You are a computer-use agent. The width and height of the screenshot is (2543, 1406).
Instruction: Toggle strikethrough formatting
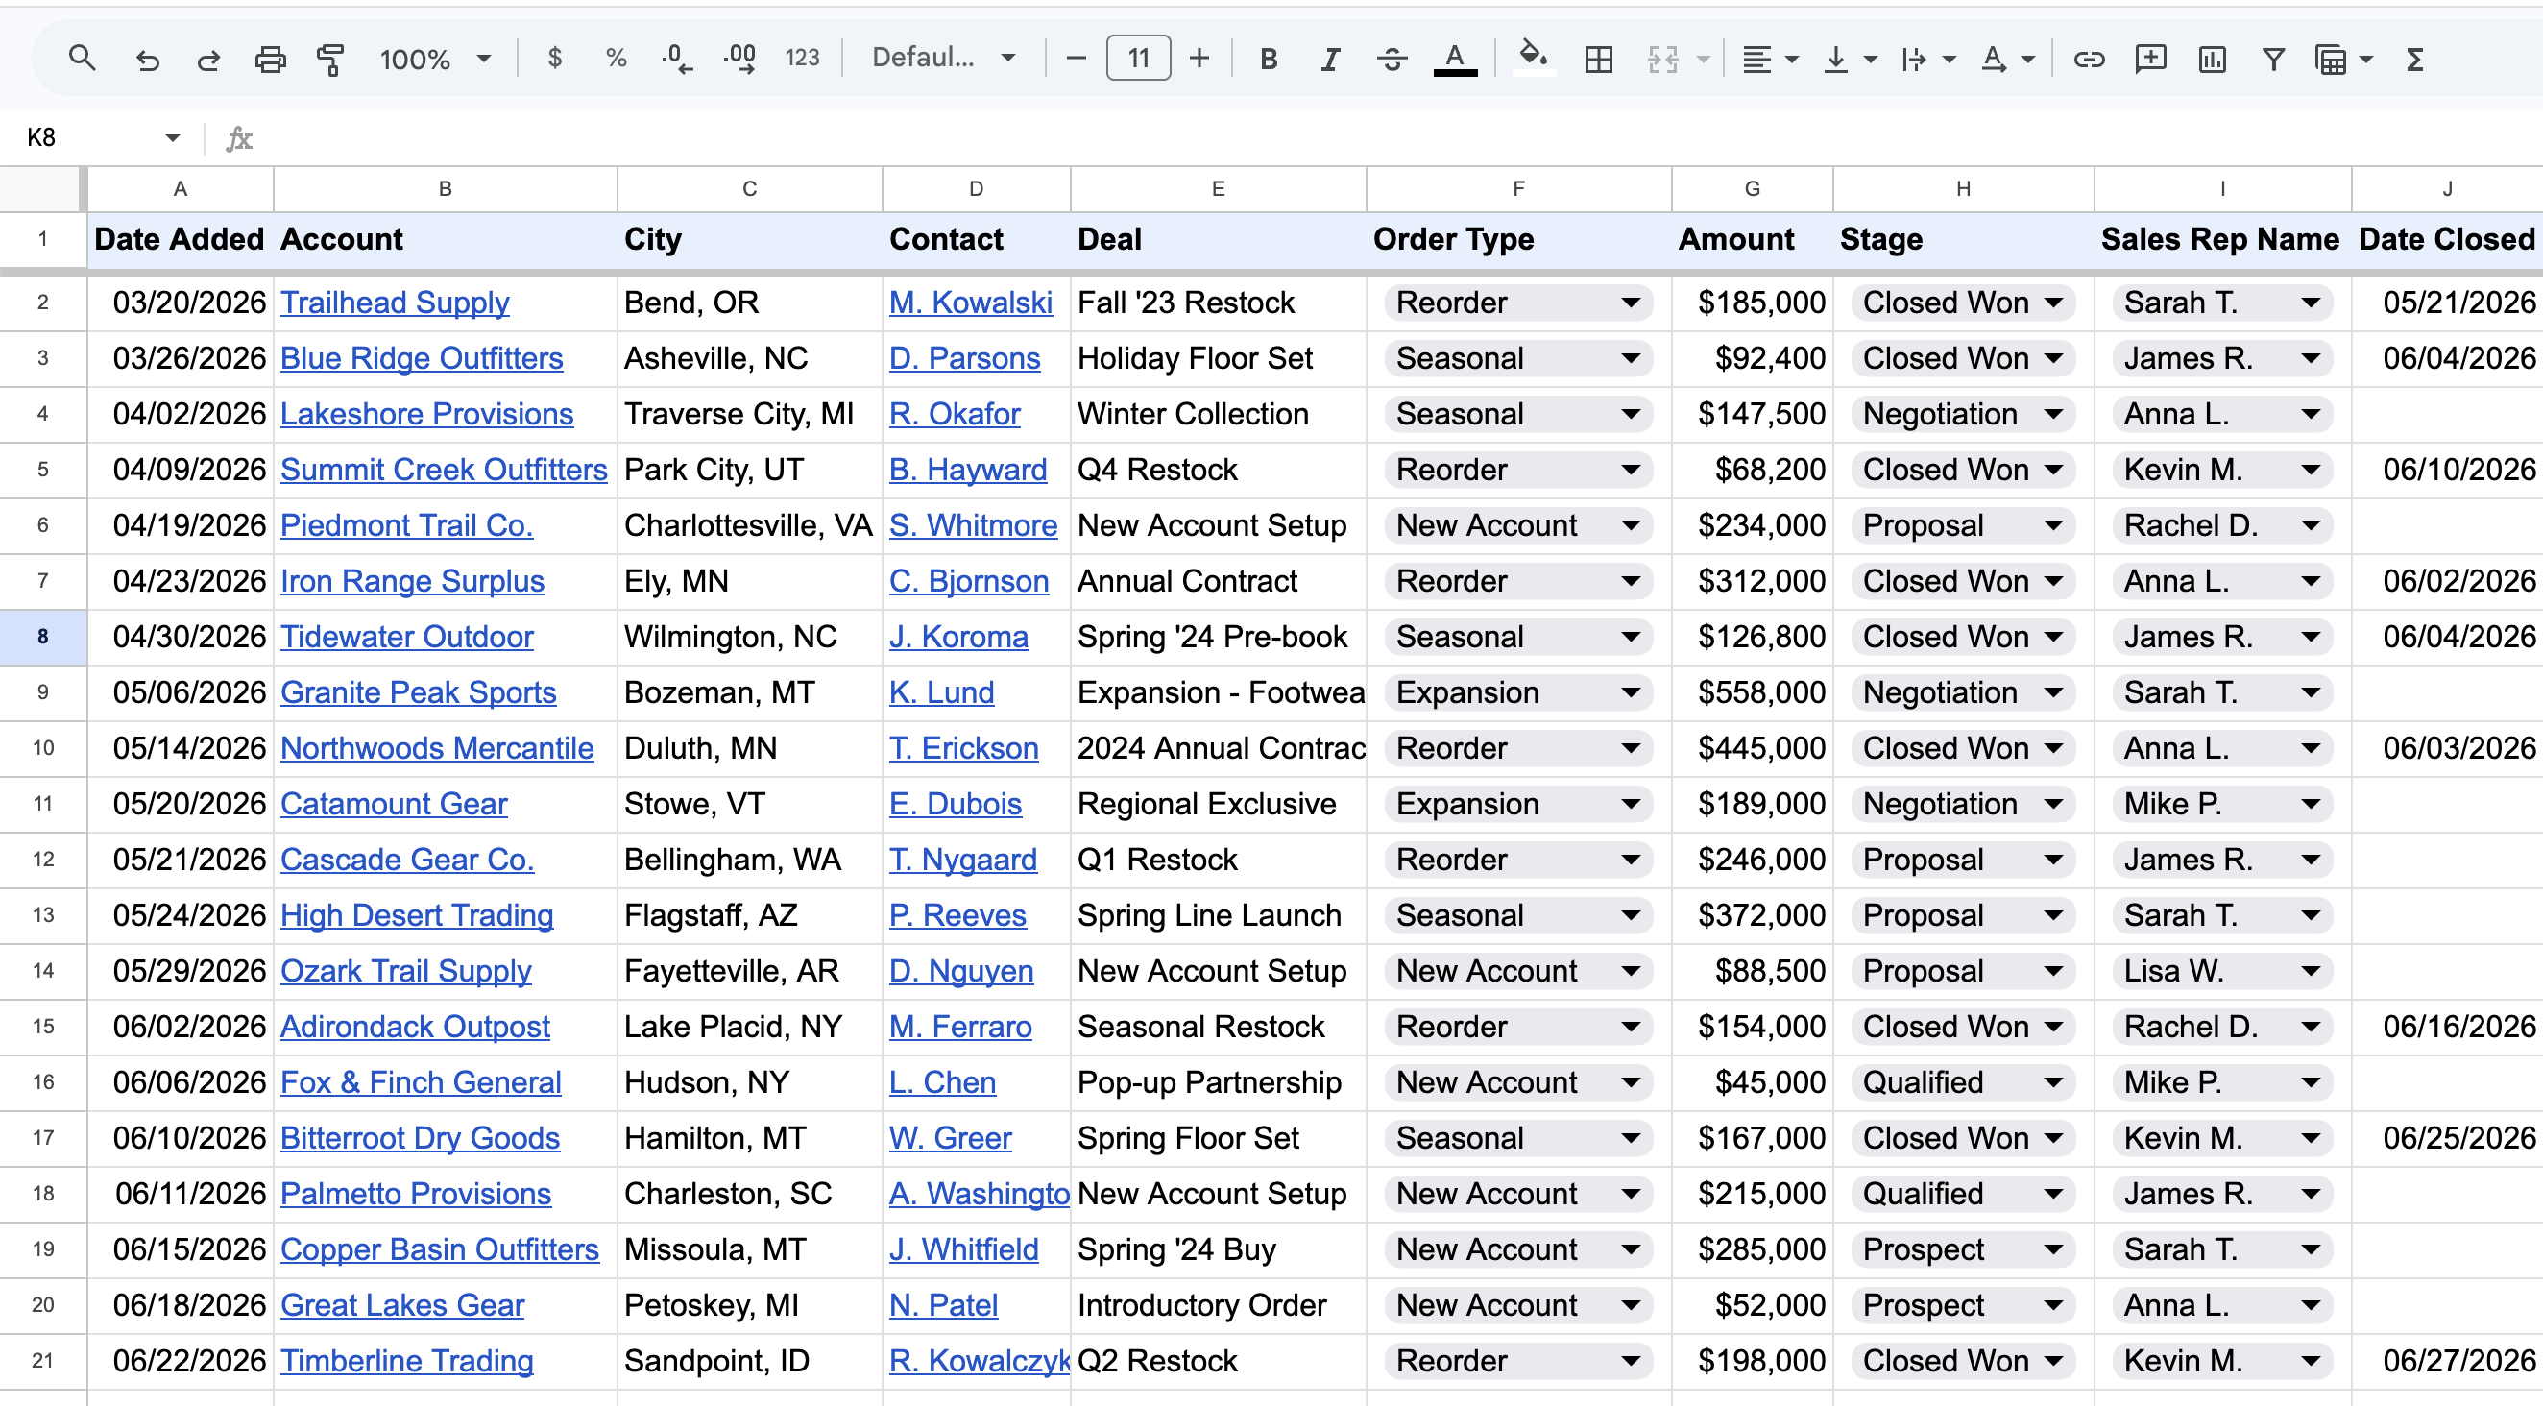[x=1392, y=60]
